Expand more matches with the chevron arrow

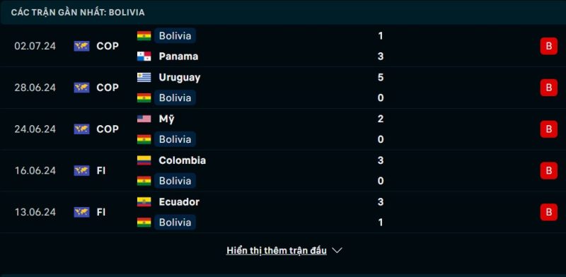[x=337, y=250]
